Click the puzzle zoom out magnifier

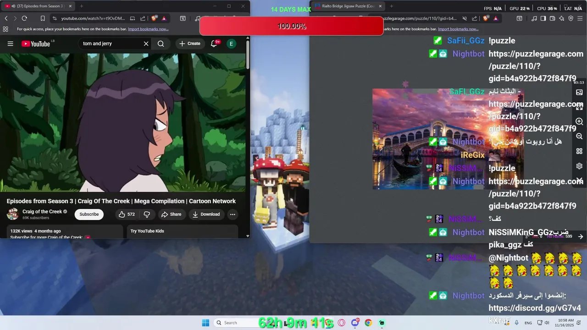(579, 136)
